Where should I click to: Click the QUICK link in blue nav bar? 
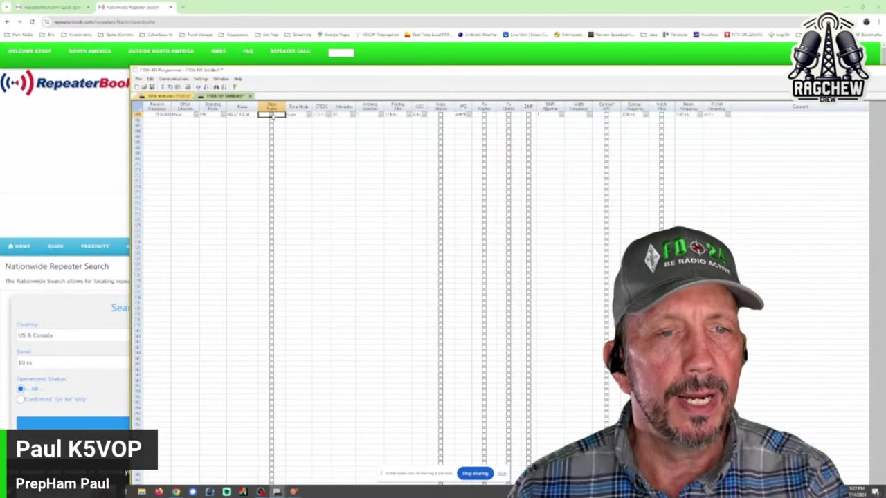(55, 246)
